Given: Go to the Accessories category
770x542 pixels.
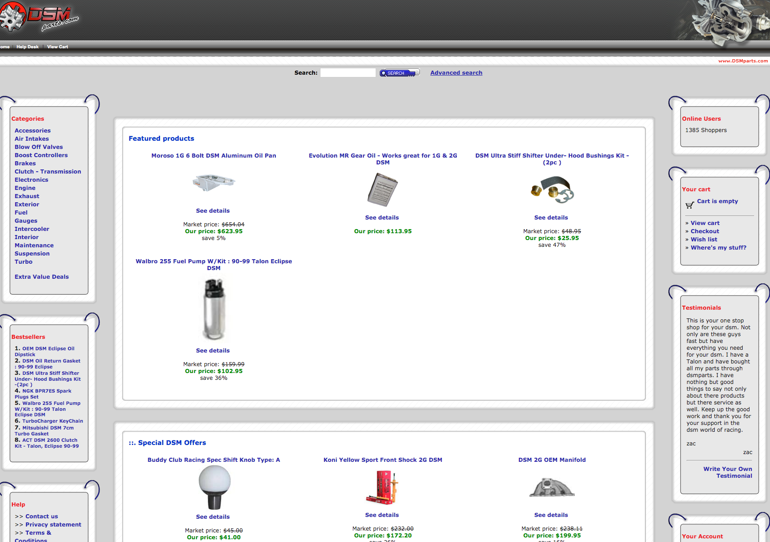Looking at the screenshot, I should (x=32, y=131).
